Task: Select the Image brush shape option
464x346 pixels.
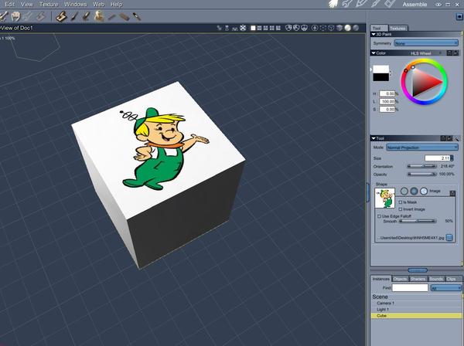Action: point(424,192)
